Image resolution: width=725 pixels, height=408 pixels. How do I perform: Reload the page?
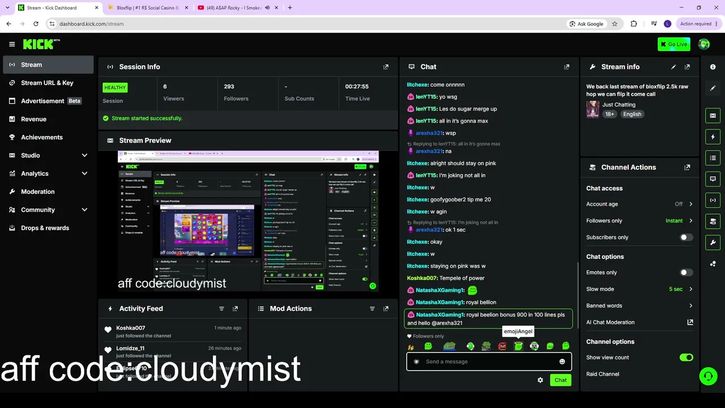(x=36, y=24)
